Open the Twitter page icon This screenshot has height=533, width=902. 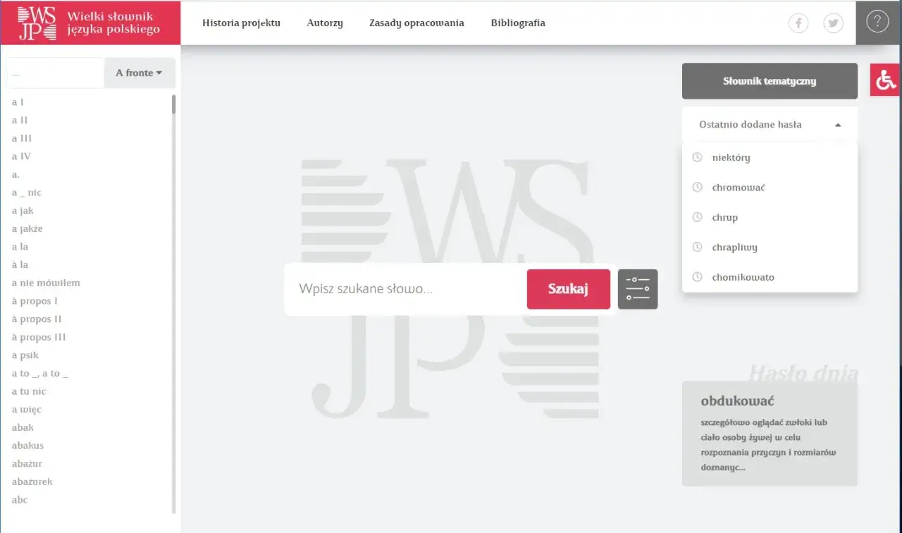pyautogui.click(x=834, y=23)
